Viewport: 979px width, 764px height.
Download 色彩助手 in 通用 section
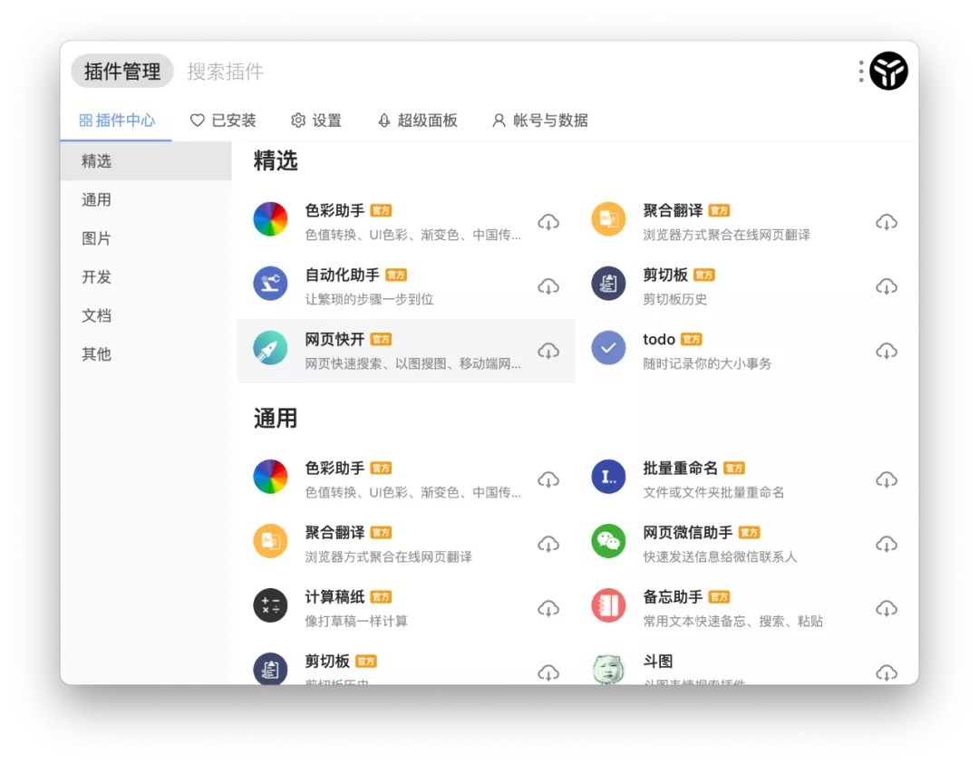tap(548, 480)
